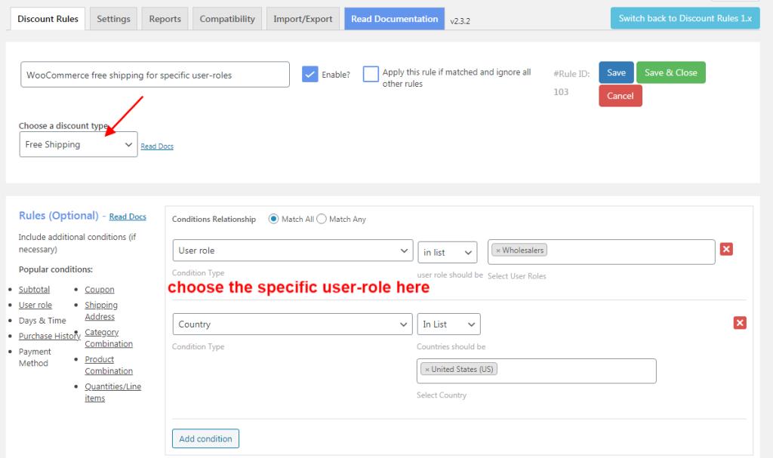Click the Coupon popular condition link
This screenshot has height=458, width=773.
[100, 290]
